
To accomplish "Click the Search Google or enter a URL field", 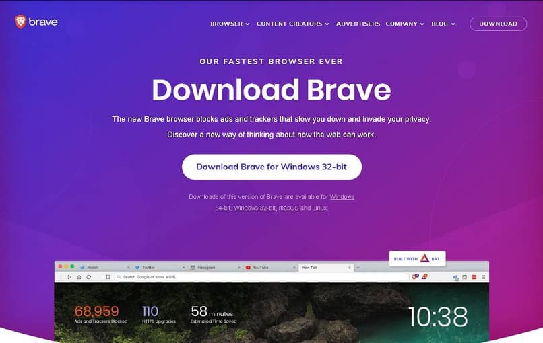I will tap(262, 277).
